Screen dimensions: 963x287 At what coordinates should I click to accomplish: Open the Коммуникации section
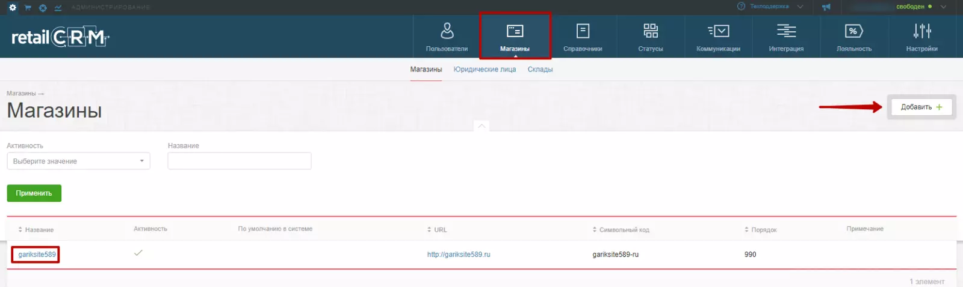(718, 37)
